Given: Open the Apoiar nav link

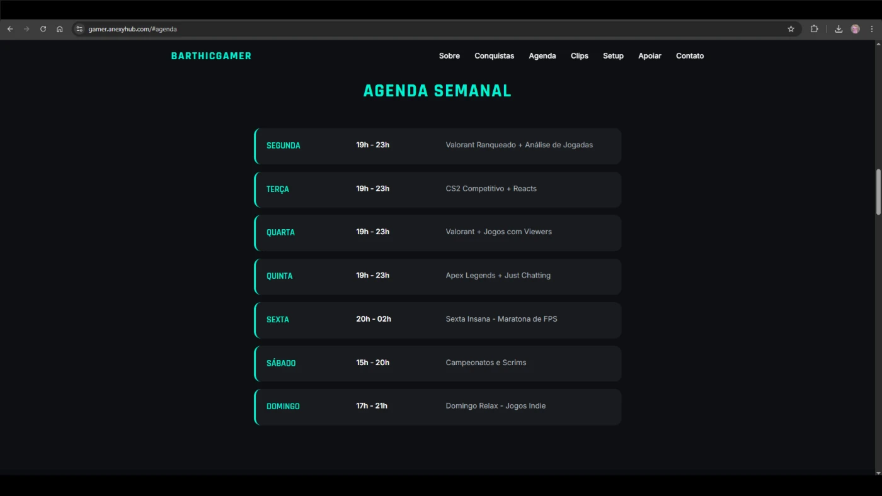Looking at the screenshot, I should point(650,56).
